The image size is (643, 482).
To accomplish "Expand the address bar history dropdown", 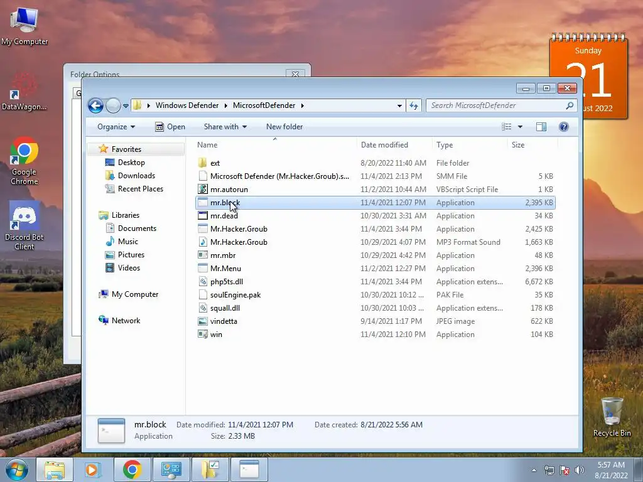I will coord(399,105).
